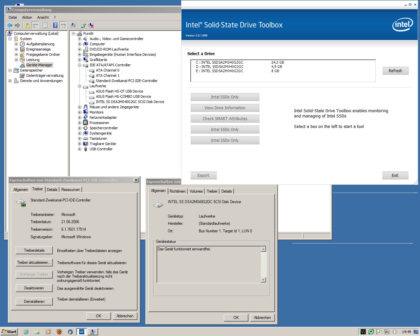Viewport: 420px width, 336px height.
Task: Collapse the System node in left tree
Action: pyautogui.click(x=10, y=39)
